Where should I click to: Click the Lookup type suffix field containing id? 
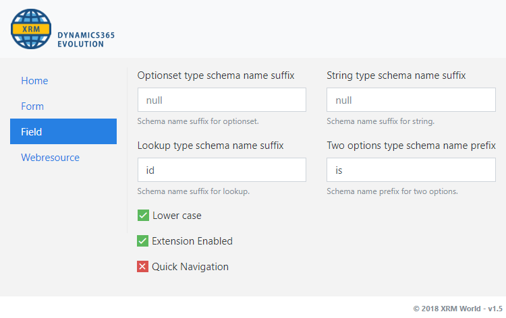[222, 170]
